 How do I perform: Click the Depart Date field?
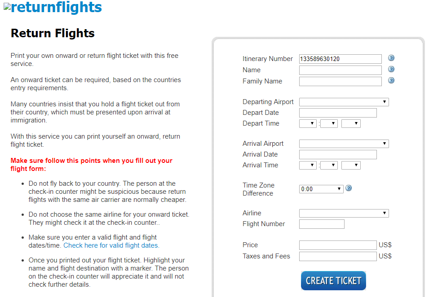338,113
